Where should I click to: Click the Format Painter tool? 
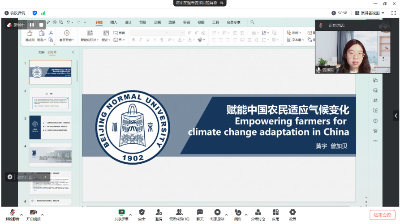[x=30, y=36]
